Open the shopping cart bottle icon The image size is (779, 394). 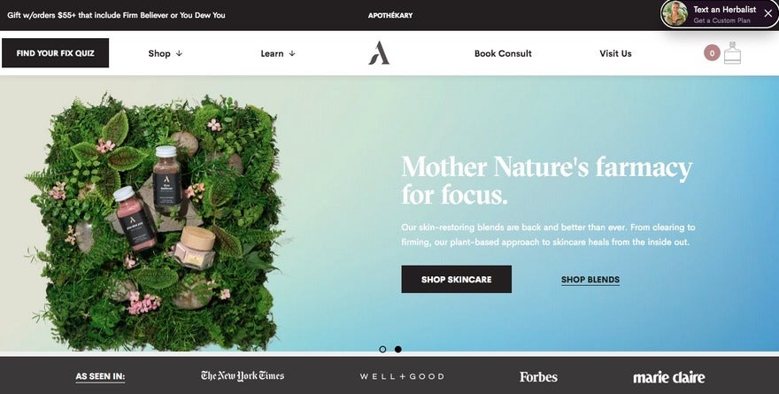tap(732, 52)
